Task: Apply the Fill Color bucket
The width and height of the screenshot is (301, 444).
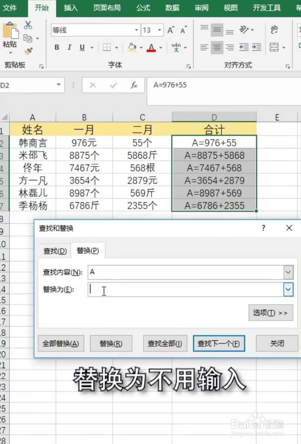Action: [x=132, y=47]
